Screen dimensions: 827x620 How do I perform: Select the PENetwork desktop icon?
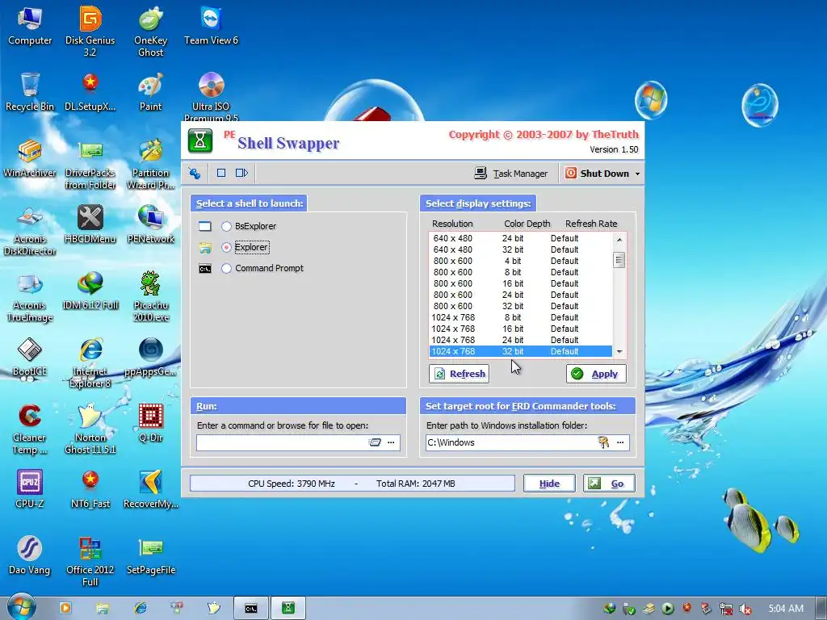(x=150, y=224)
